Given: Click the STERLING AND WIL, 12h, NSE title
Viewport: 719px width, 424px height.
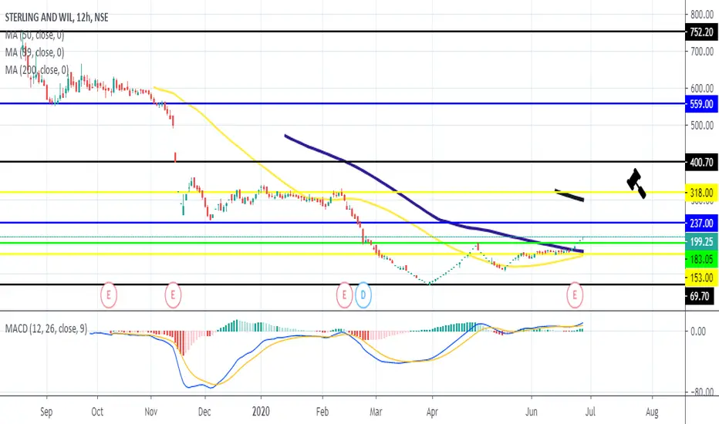Looking at the screenshot, I should click(x=56, y=18).
